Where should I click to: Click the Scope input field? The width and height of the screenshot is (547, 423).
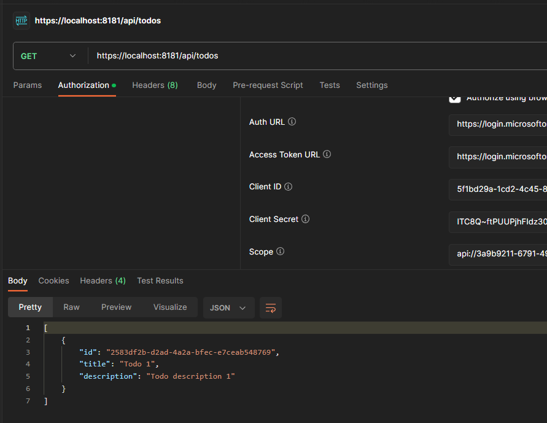pyautogui.click(x=497, y=254)
